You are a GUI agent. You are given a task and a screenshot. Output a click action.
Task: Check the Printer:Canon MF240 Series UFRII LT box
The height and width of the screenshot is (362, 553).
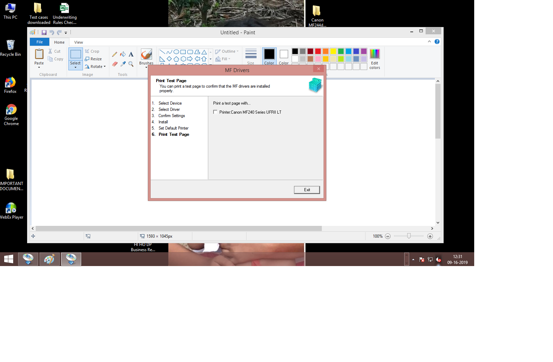pos(215,112)
